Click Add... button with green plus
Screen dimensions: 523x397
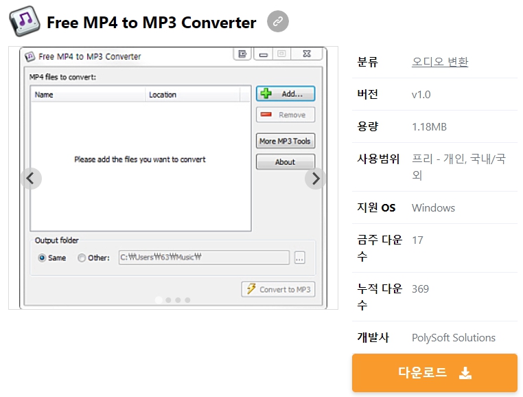tap(286, 94)
